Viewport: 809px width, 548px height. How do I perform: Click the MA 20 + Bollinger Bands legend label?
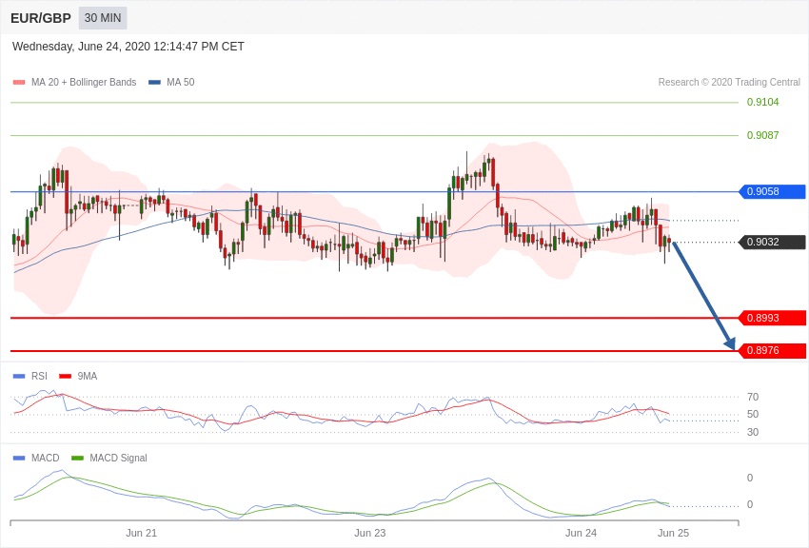84,83
